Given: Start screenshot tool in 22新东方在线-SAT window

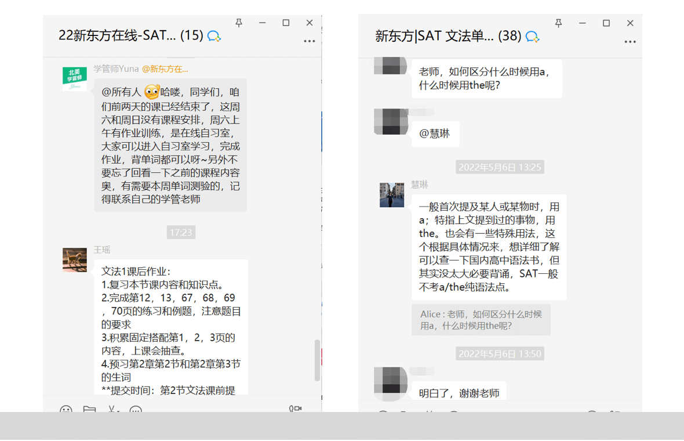Looking at the screenshot, I should (x=112, y=409).
